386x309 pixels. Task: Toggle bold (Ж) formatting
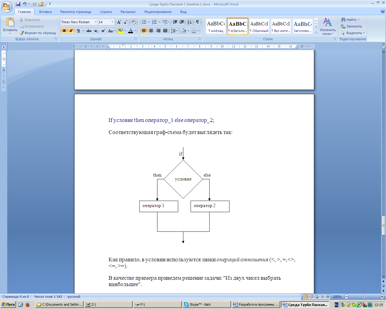[64, 31]
